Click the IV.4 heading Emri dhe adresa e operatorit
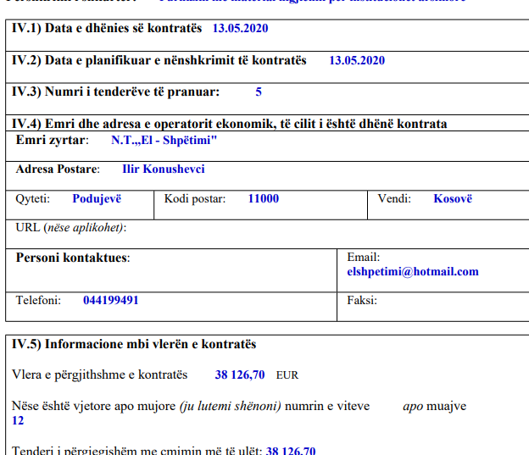This screenshot has width=529, height=455. pyautogui.click(x=230, y=124)
